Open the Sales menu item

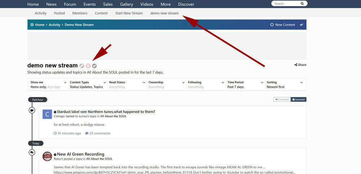point(108,4)
